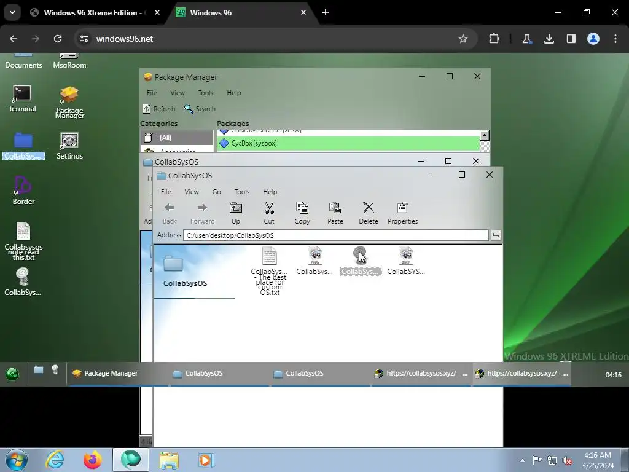Reload the windows96.net page
Viewport: 629px width, 472px height.
coord(58,39)
